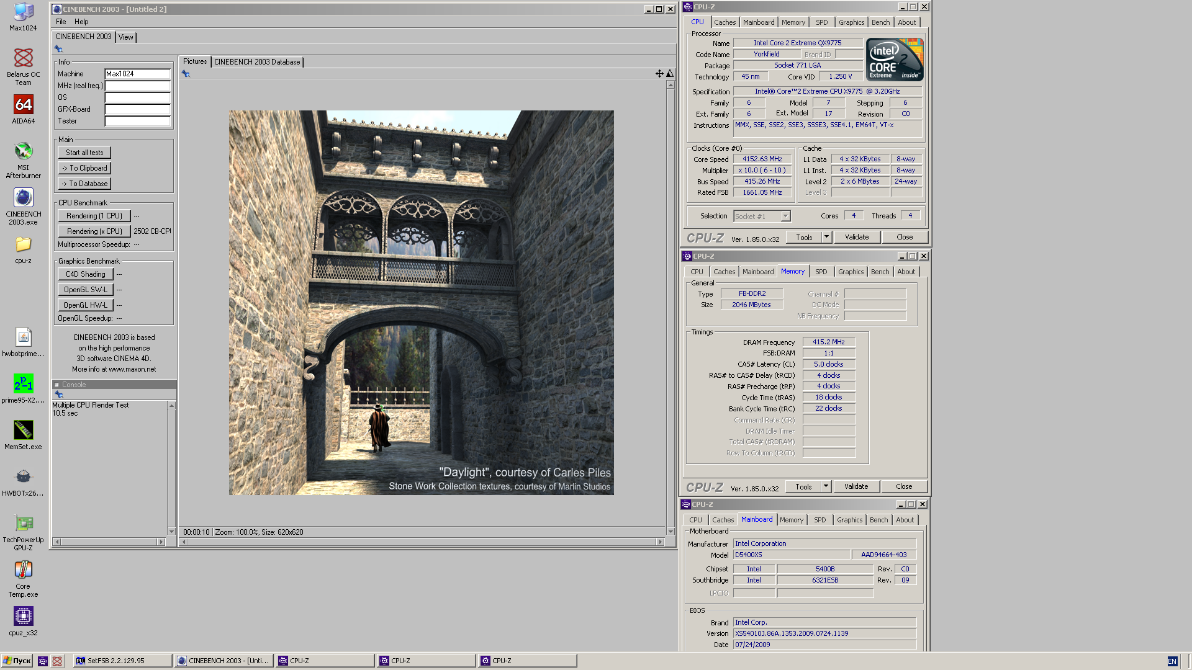Run Rendering (x CPU) benchmark
The width and height of the screenshot is (1192, 670).
[x=94, y=231]
